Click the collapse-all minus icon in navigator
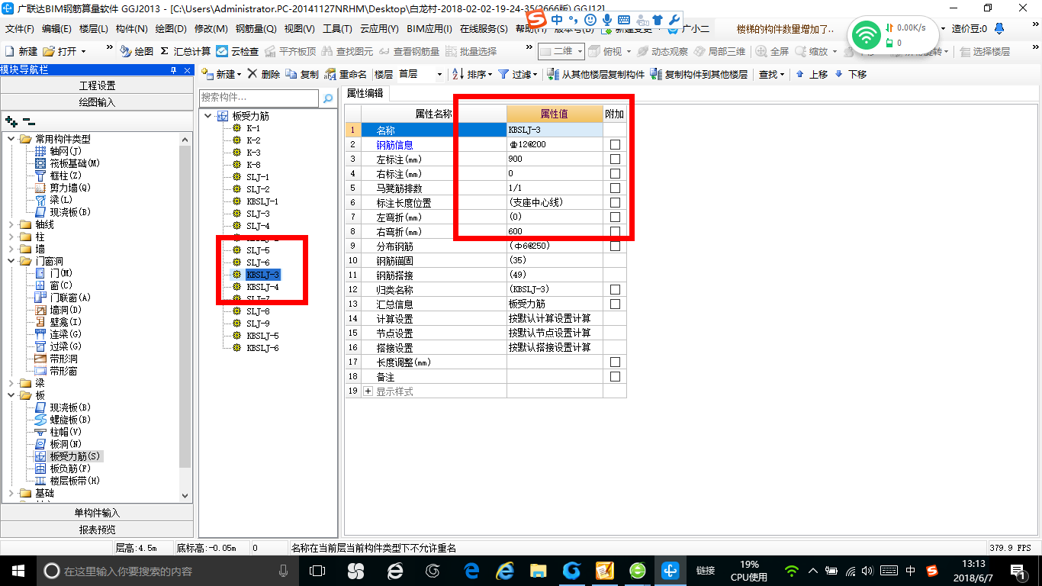This screenshot has height=586, width=1042. 28,121
